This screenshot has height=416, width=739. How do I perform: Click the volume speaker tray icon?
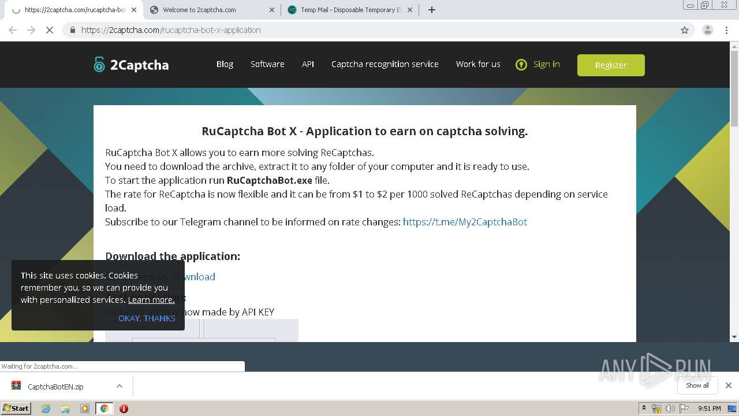pos(670,408)
